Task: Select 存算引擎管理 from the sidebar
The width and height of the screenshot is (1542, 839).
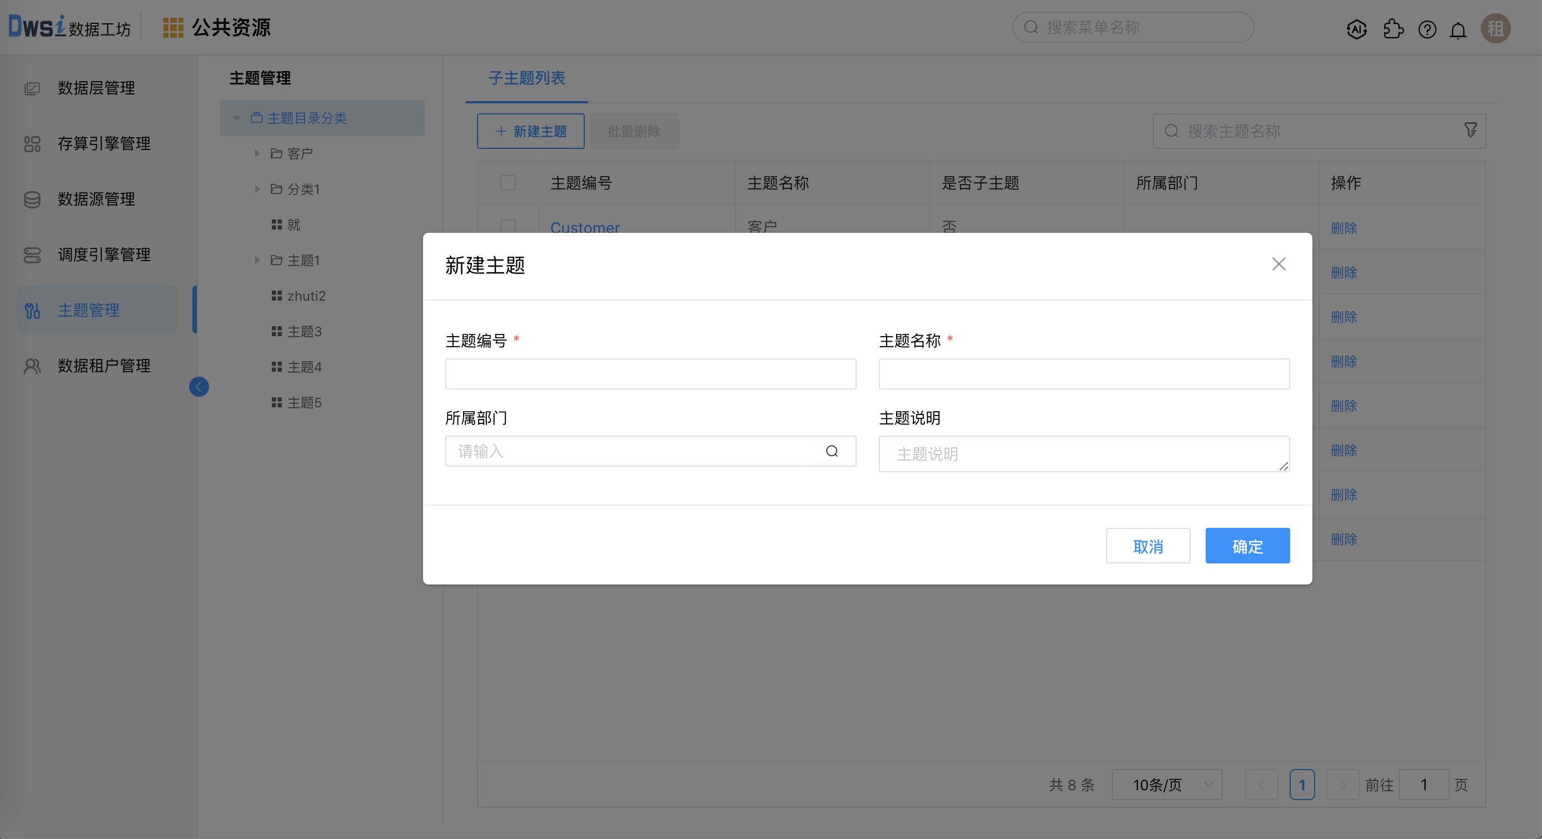Action: (104, 143)
